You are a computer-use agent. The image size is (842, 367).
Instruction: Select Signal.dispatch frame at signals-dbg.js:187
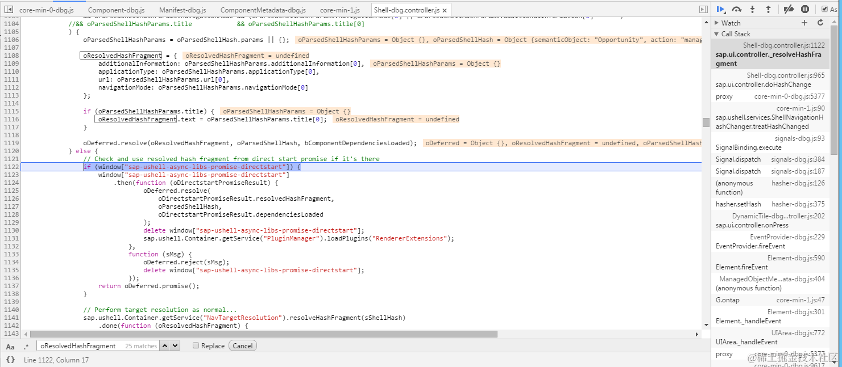tap(770, 171)
